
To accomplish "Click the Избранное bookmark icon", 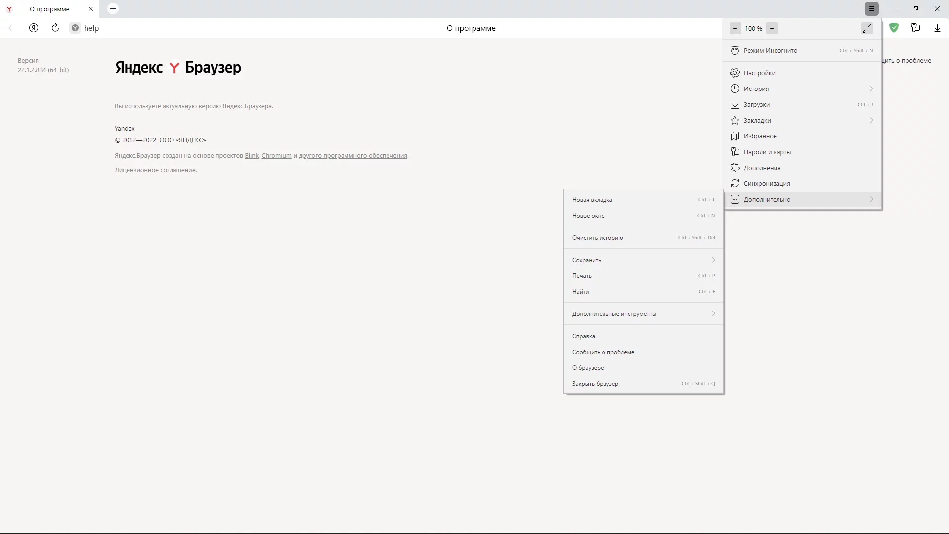I will point(735,136).
